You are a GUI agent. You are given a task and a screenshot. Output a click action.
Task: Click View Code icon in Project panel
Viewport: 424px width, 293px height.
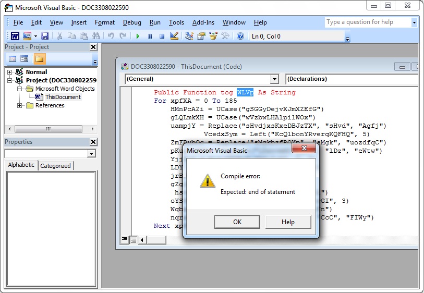(x=13, y=59)
